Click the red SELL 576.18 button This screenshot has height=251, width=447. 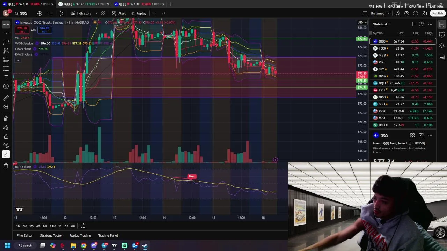[x=22, y=30]
